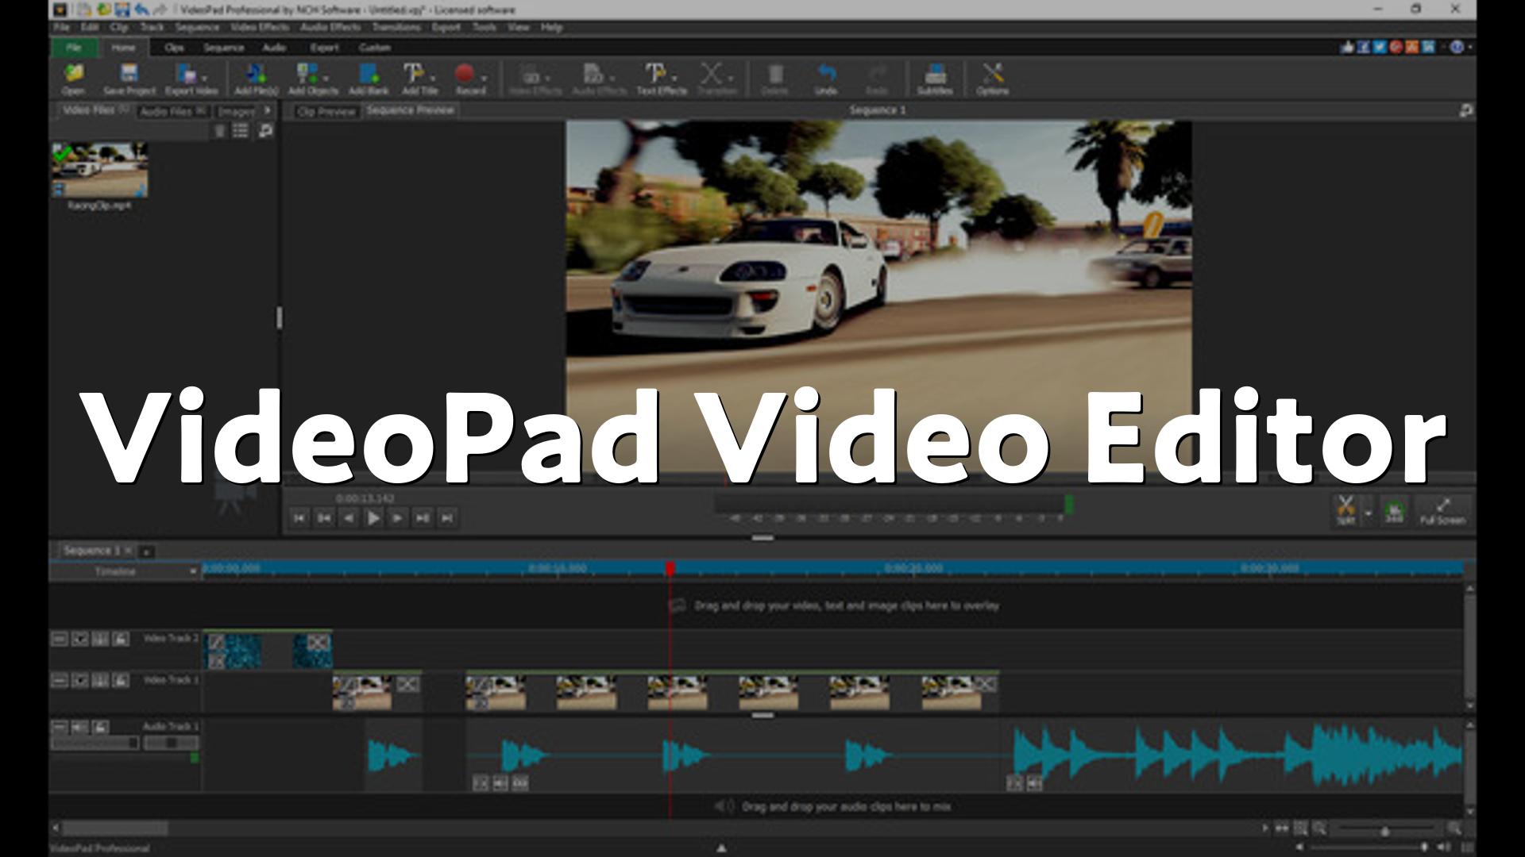
Task: Click the help icon at top right
Action: 1456,47
